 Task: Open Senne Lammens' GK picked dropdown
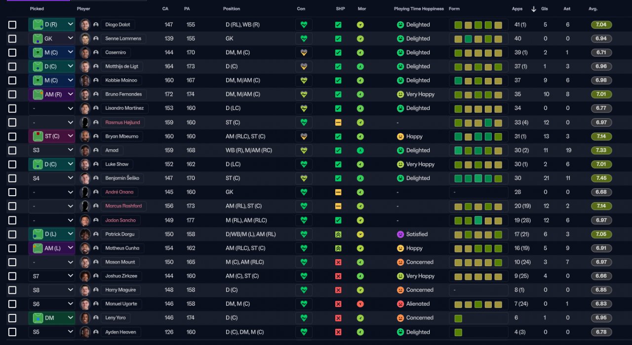[x=52, y=38]
